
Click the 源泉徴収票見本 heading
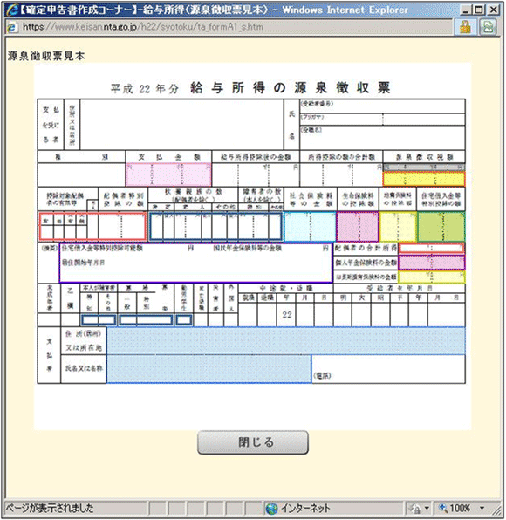(46, 56)
